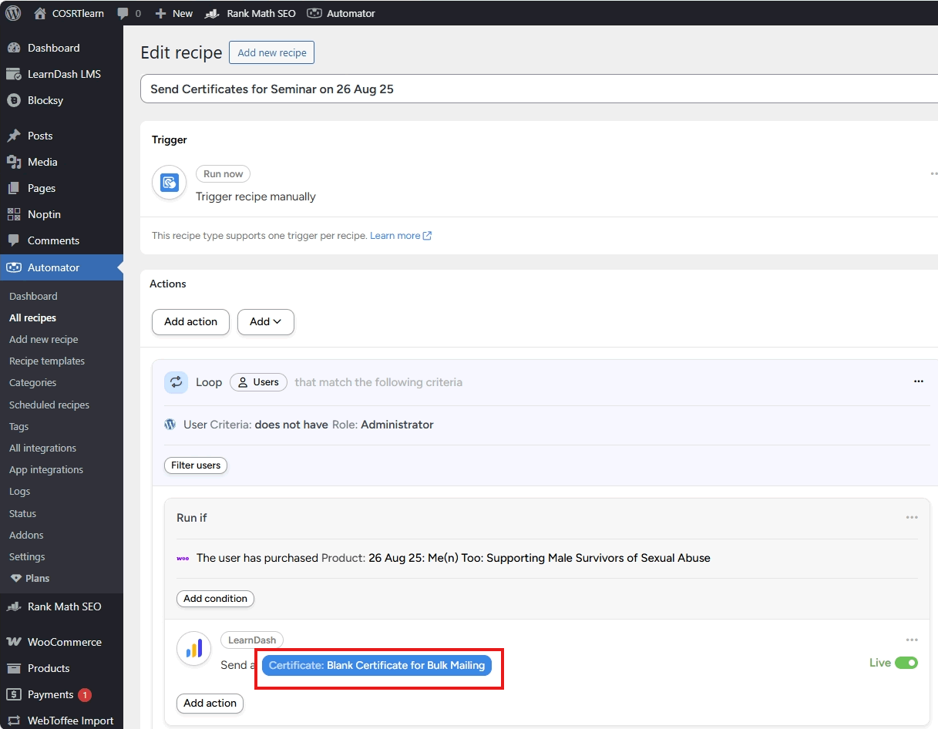Select the Blank Certificate for Bulk Mailing token
Viewport: 938px width, 729px height.
[x=377, y=665]
